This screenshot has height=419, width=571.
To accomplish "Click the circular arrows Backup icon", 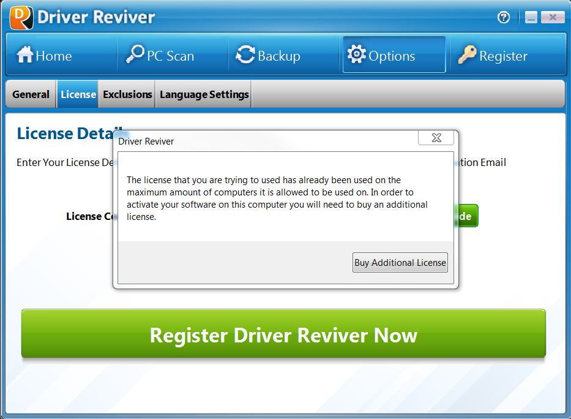I will point(245,55).
